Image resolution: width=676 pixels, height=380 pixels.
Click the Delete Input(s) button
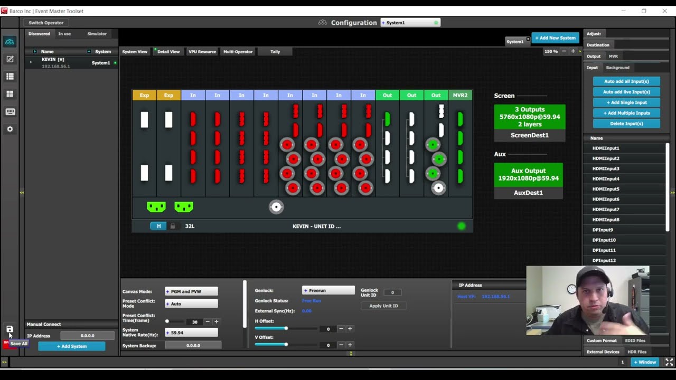(x=626, y=123)
